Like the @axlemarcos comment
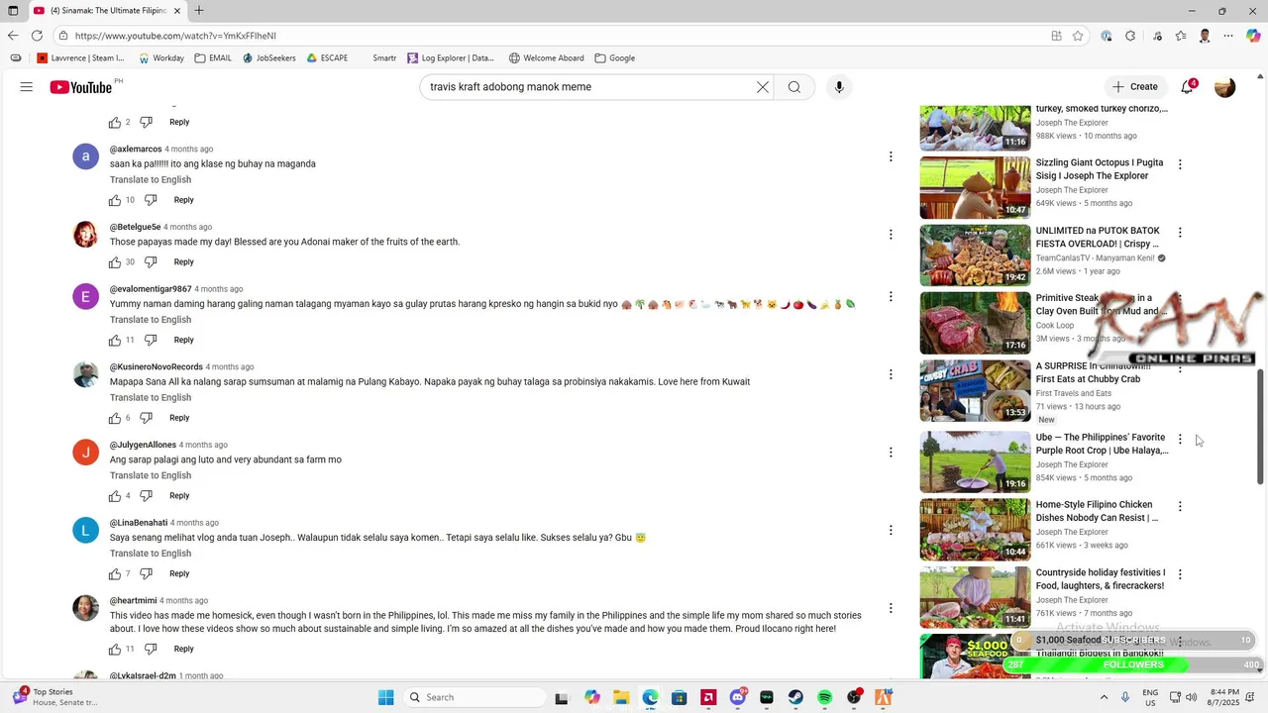 pos(115,200)
